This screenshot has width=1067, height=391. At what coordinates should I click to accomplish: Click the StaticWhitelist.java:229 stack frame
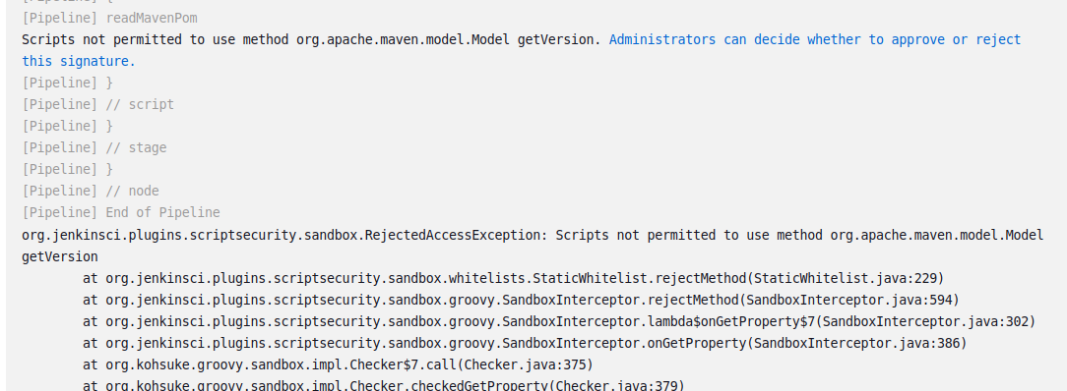point(514,278)
